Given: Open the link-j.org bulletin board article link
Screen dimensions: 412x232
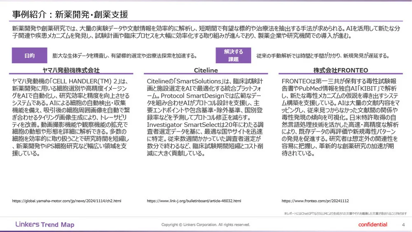Looking at the screenshot, I should coord(194,201).
